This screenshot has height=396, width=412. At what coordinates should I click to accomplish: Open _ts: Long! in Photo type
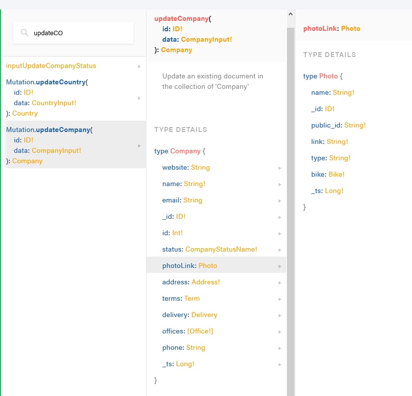(x=327, y=191)
